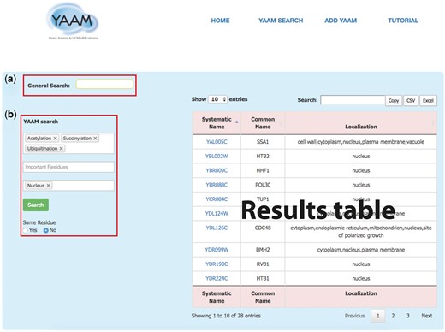Screen dimensions: 445x332
Task: Open the YDL126C entry link
Action: (217, 228)
